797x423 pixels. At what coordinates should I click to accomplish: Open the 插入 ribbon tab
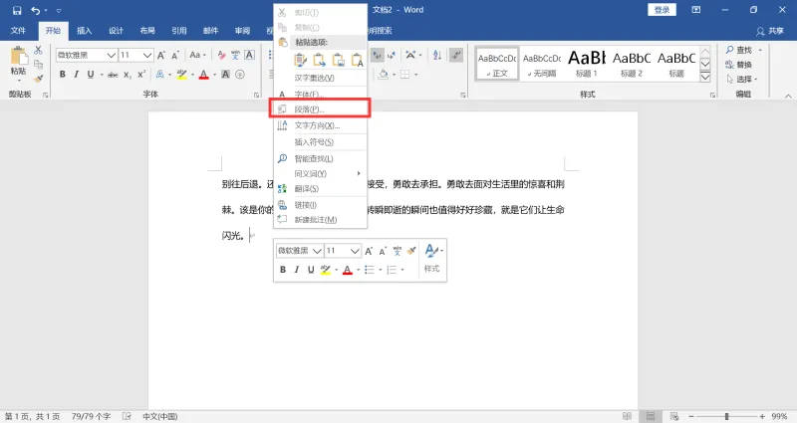click(x=85, y=31)
